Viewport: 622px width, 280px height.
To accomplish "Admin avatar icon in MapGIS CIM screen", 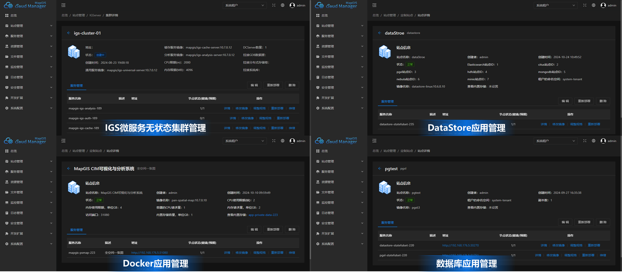I will click(x=292, y=141).
